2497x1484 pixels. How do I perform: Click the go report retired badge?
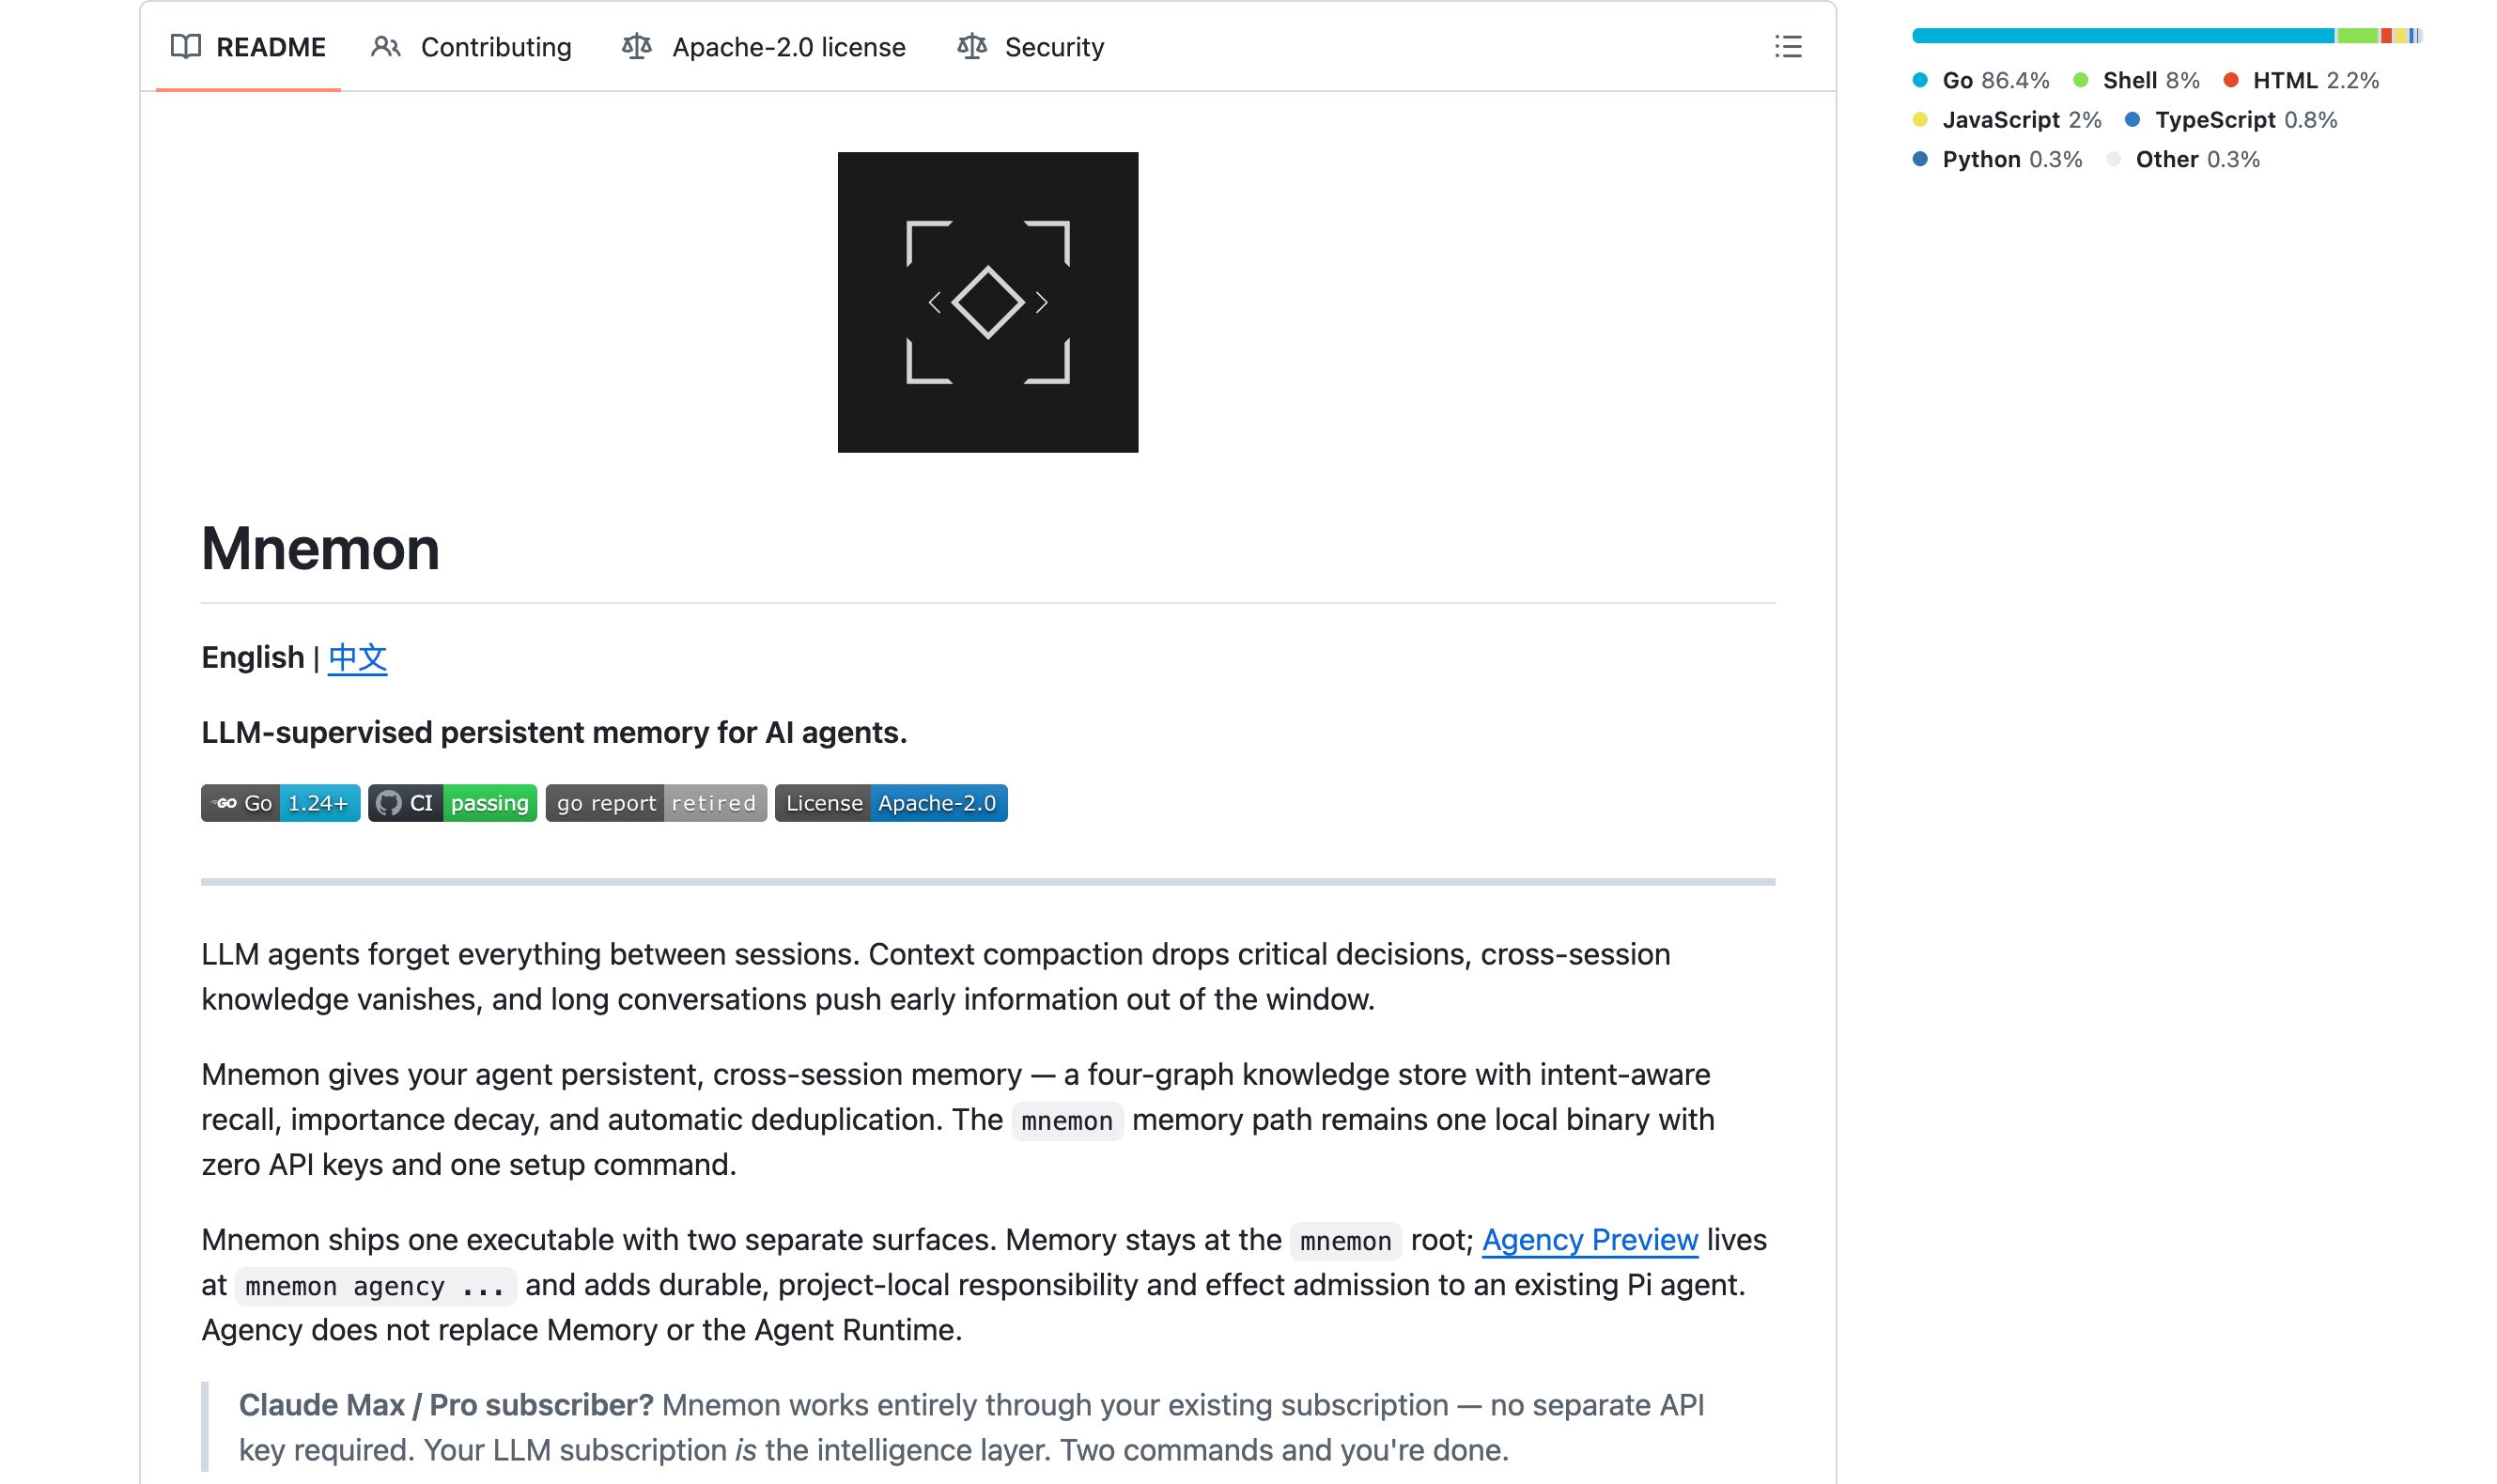tap(656, 803)
